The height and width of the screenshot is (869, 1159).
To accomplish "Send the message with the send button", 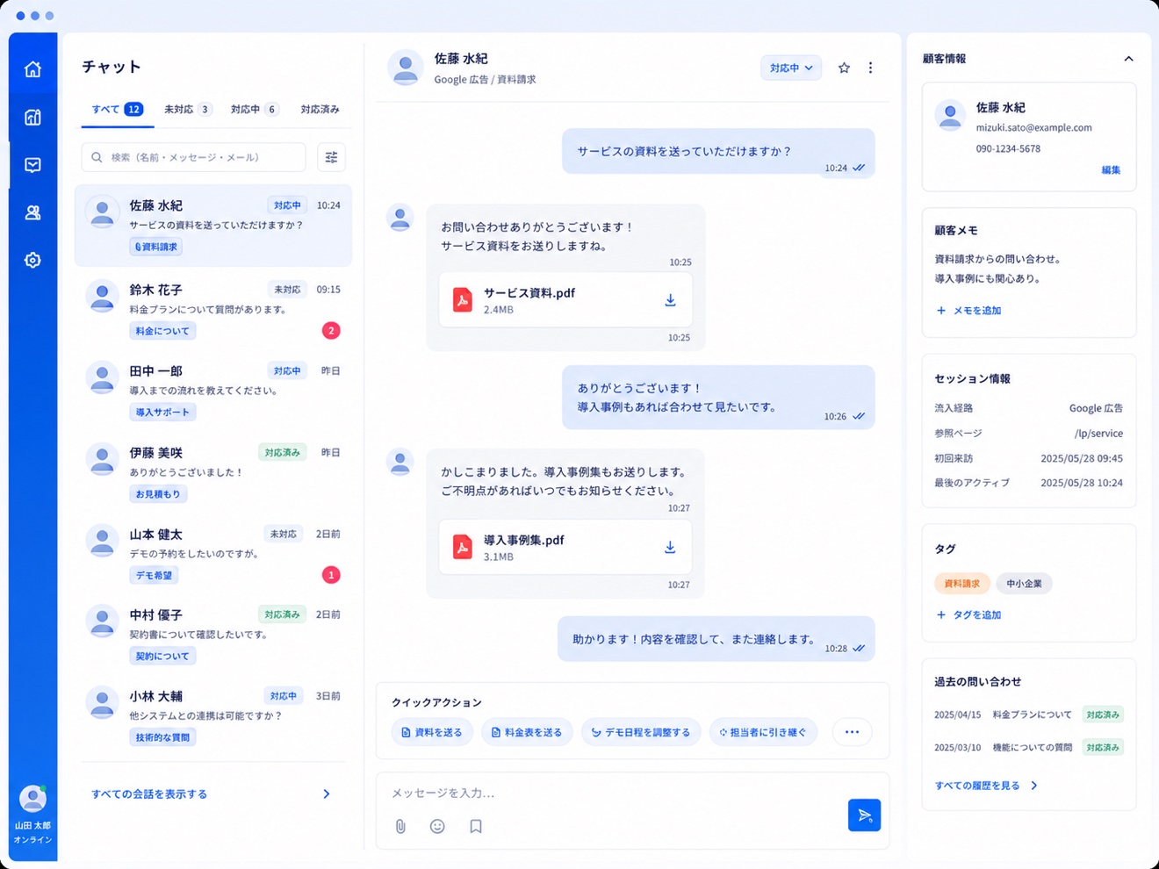I will tap(864, 815).
